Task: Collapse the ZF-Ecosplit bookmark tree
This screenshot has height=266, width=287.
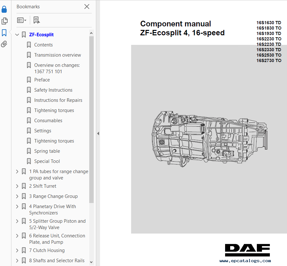Action: point(17,34)
